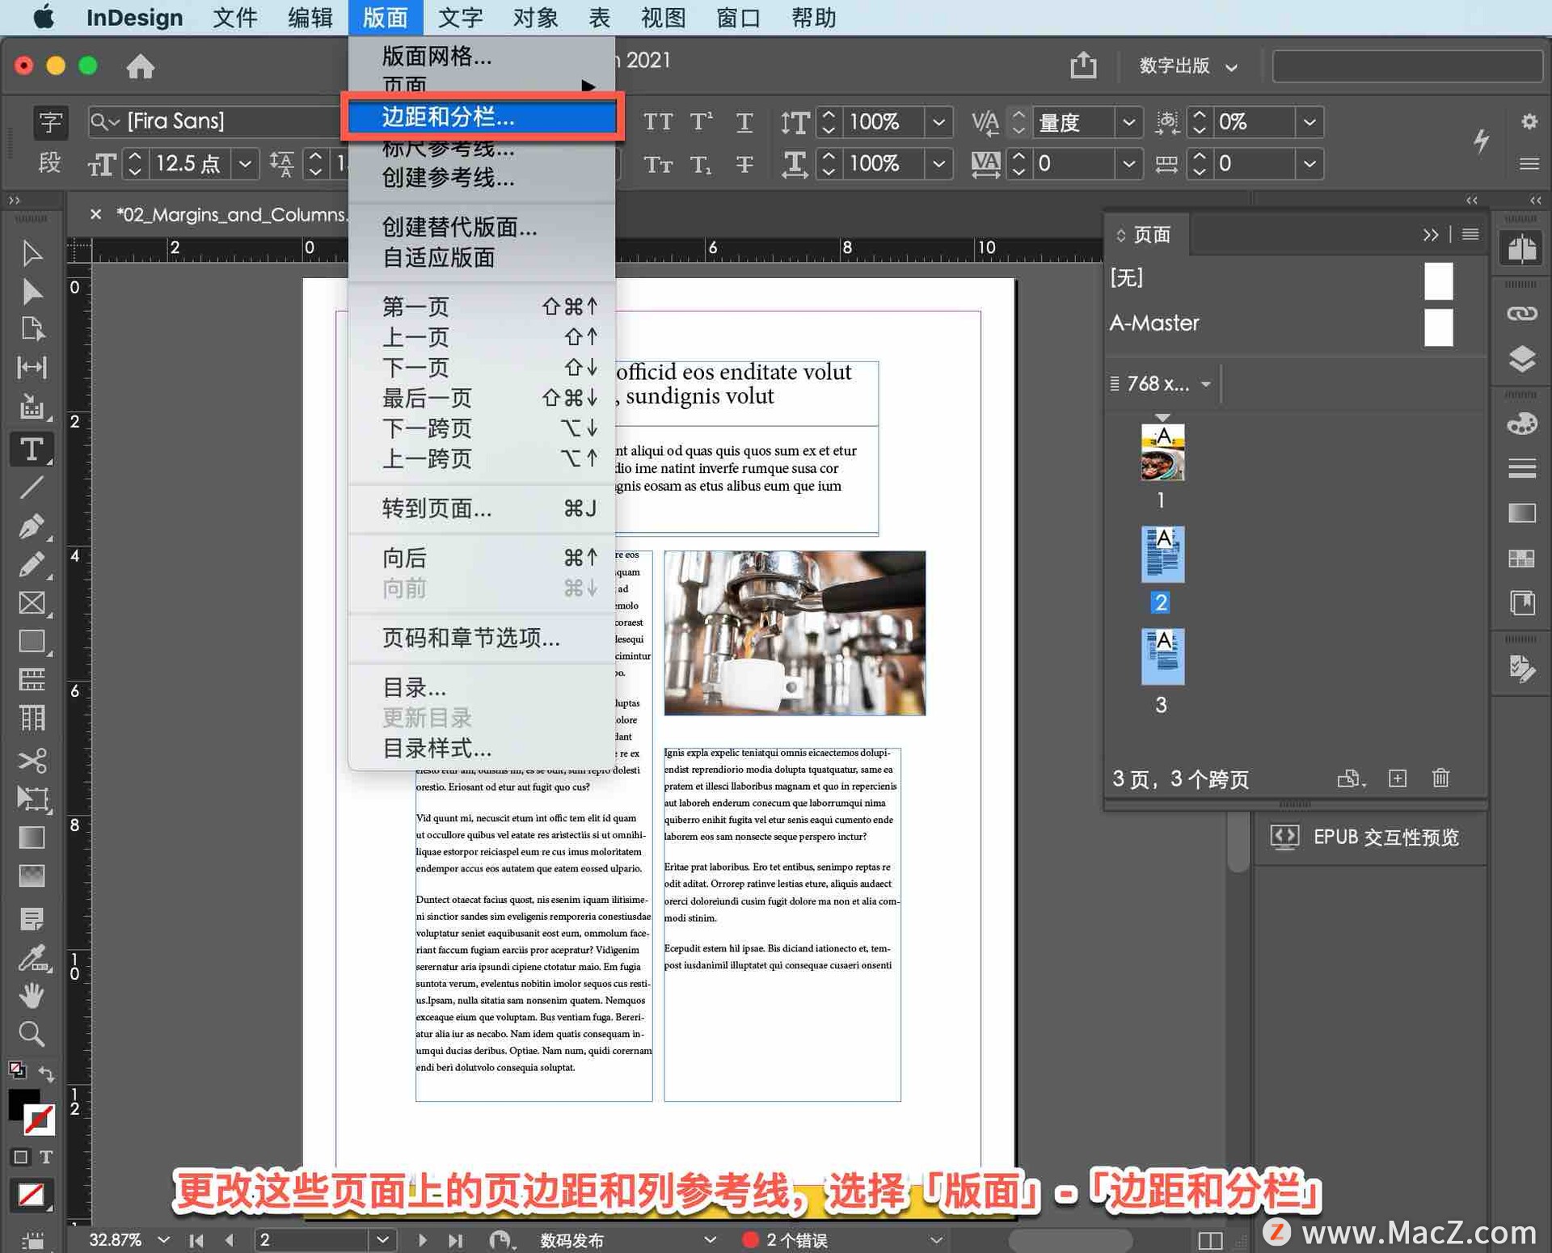Screen dimensions: 1552x1253
Task: Open 数码发布 preflight profile dropdown
Action: [x=710, y=1239]
